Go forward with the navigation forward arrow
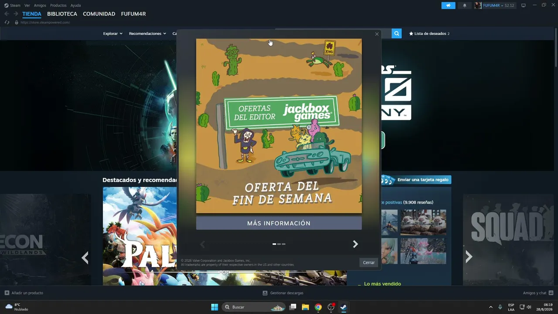Image resolution: width=558 pixels, height=314 pixels. [x=16, y=14]
